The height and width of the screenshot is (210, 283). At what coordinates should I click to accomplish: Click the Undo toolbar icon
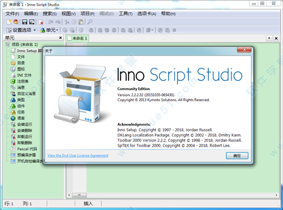click(50, 22)
